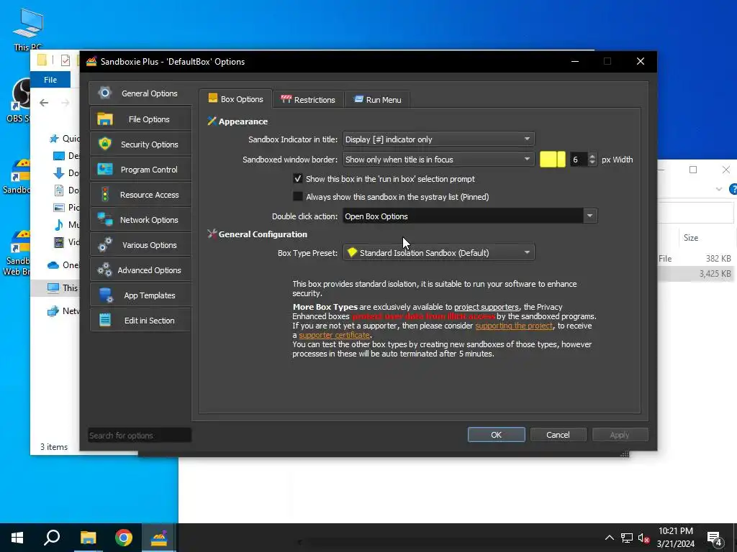Select the 3,425 KB file row
Viewport: 737px width, 552px height.
coord(696,274)
